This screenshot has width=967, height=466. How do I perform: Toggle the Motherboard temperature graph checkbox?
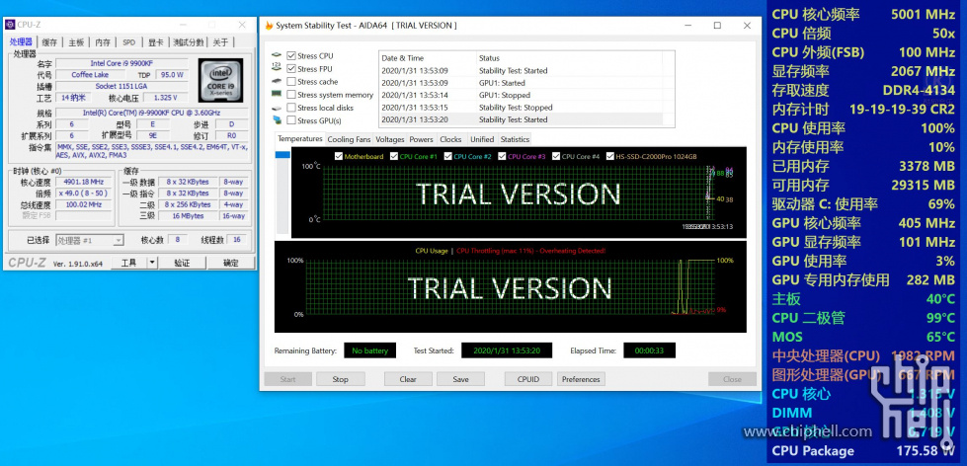pos(338,157)
